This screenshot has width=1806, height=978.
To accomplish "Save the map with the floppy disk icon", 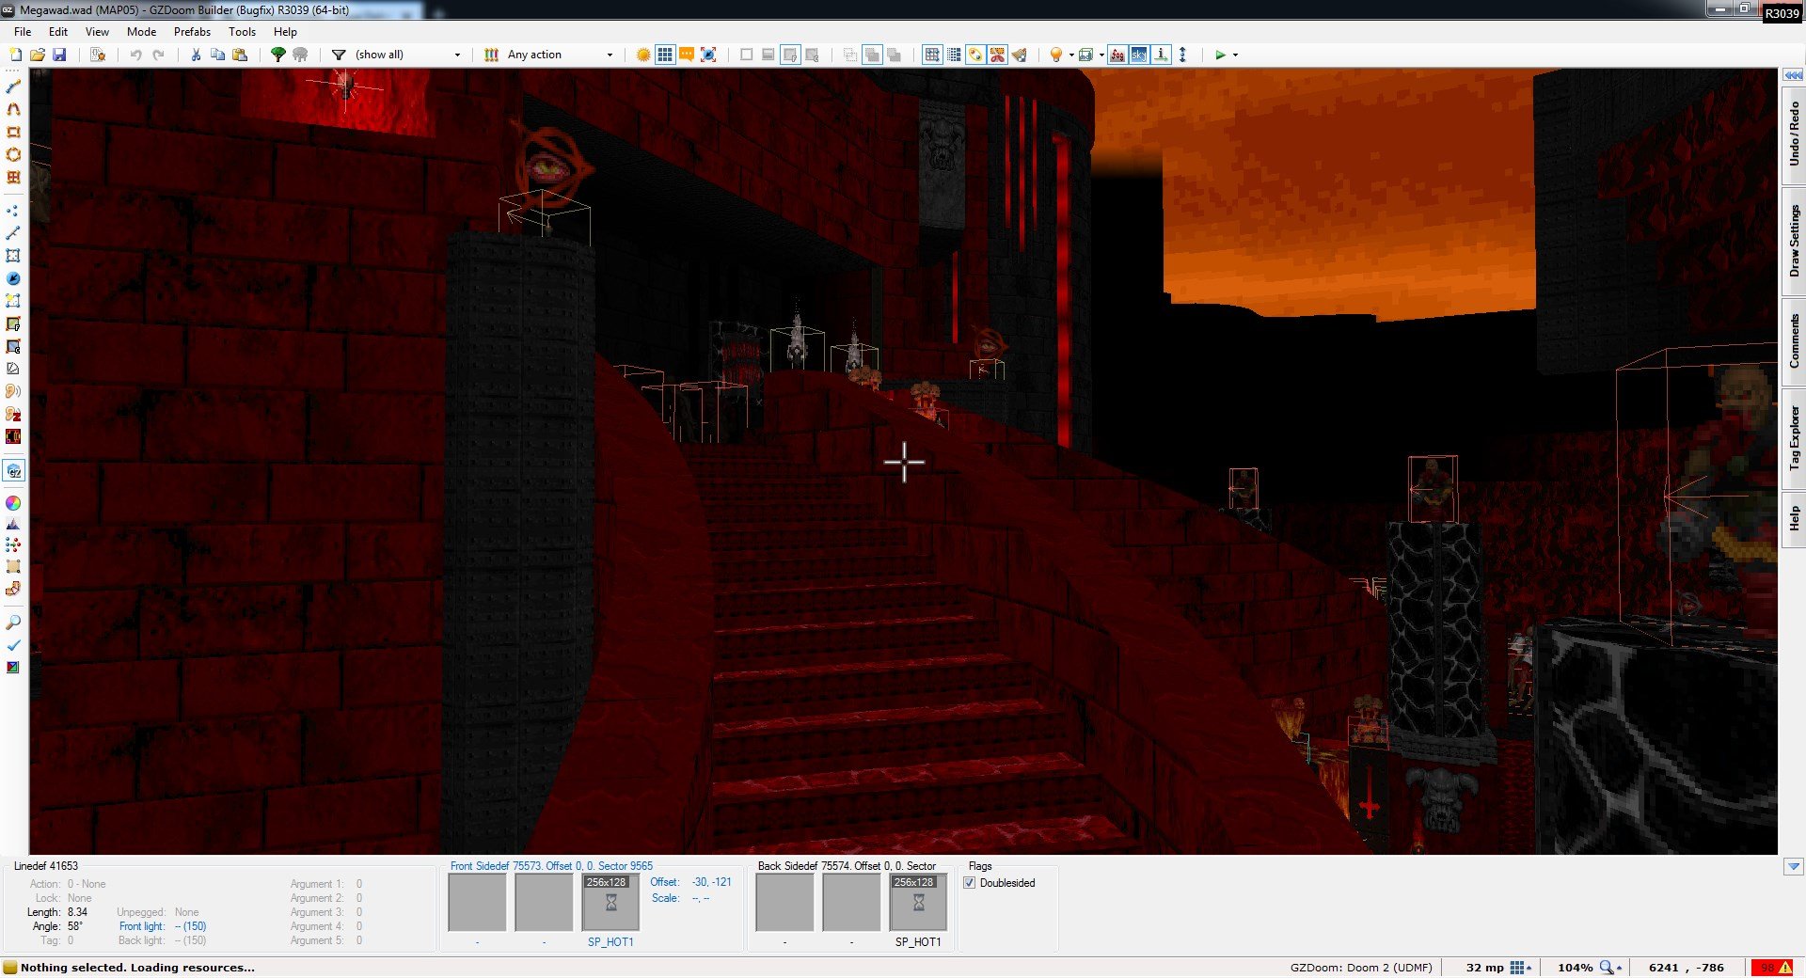I will 59,55.
